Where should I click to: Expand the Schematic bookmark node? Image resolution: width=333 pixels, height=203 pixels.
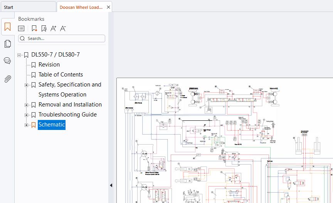[26, 125]
